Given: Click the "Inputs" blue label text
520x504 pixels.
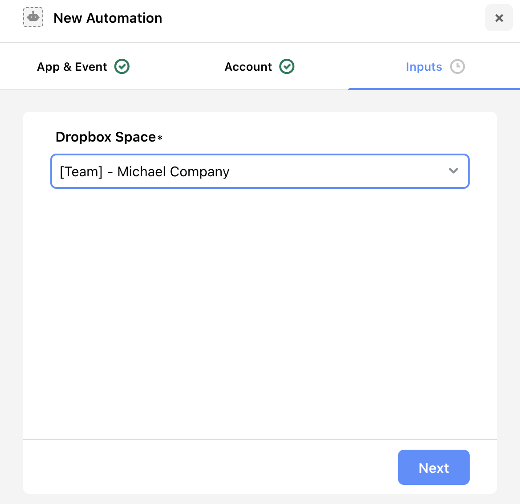Looking at the screenshot, I should [424, 67].
